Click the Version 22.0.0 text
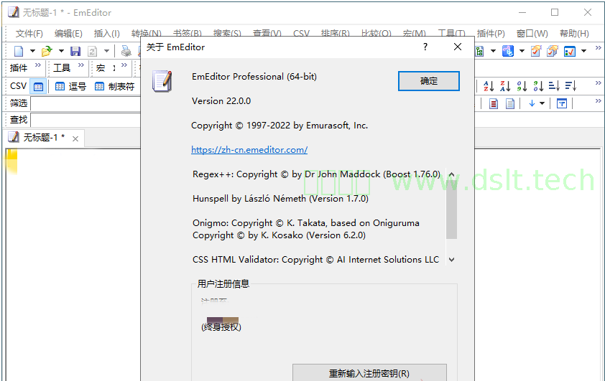605x381 pixels. tap(221, 101)
